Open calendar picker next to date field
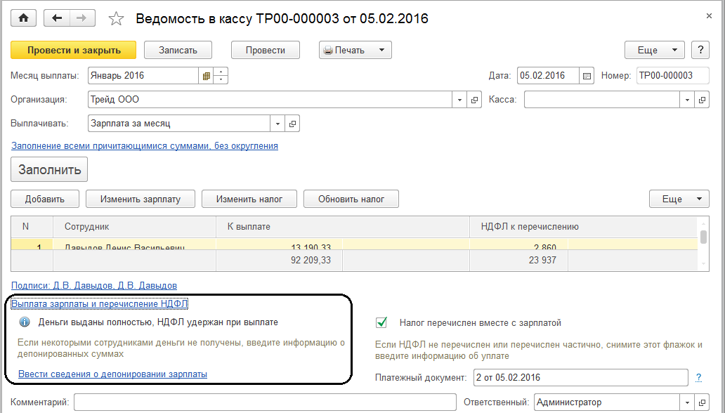725x413 pixels. [587, 76]
